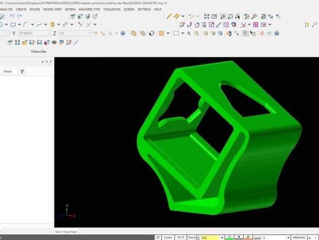Viewport: 319px width, 240px height.
Task: Click the lower toolbar fit arrows icon
Action: [x=17, y=42]
